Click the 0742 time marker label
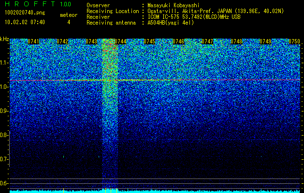Screen dimensions: 304x193 point(62,41)
